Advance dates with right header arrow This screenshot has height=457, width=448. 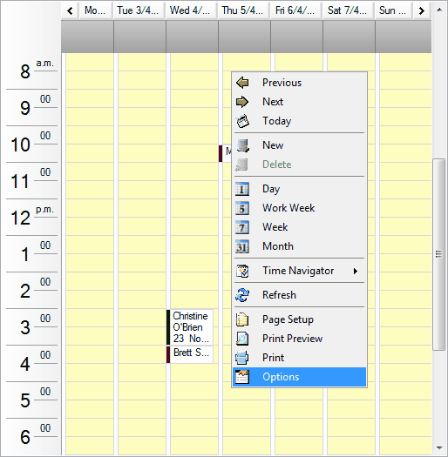point(422,10)
